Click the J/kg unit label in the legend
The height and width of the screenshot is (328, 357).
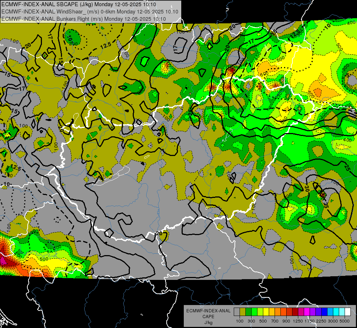coord(208,323)
